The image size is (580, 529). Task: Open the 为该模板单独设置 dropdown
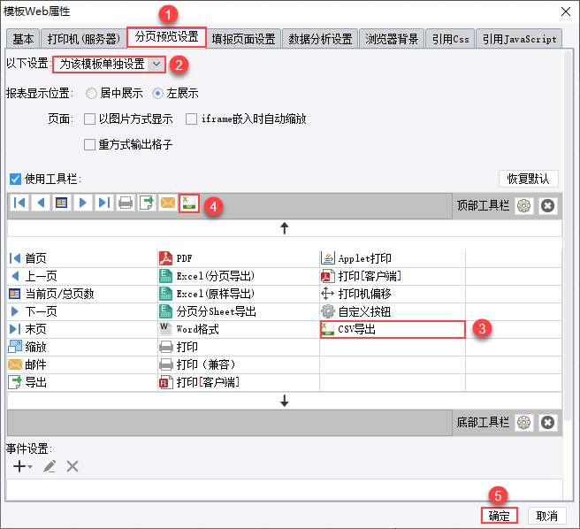click(109, 65)
